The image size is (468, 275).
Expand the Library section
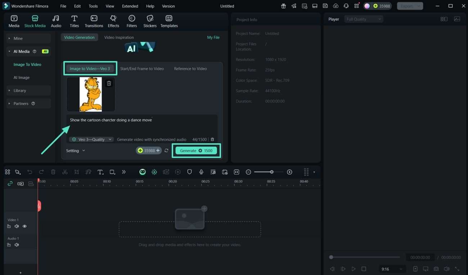pyautogui.click(x=28, y=90)
